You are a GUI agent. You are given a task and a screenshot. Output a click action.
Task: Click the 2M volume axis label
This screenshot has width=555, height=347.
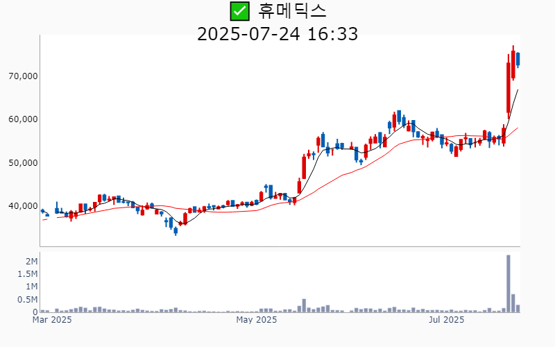pyautogui.click(x=31, y=262)
